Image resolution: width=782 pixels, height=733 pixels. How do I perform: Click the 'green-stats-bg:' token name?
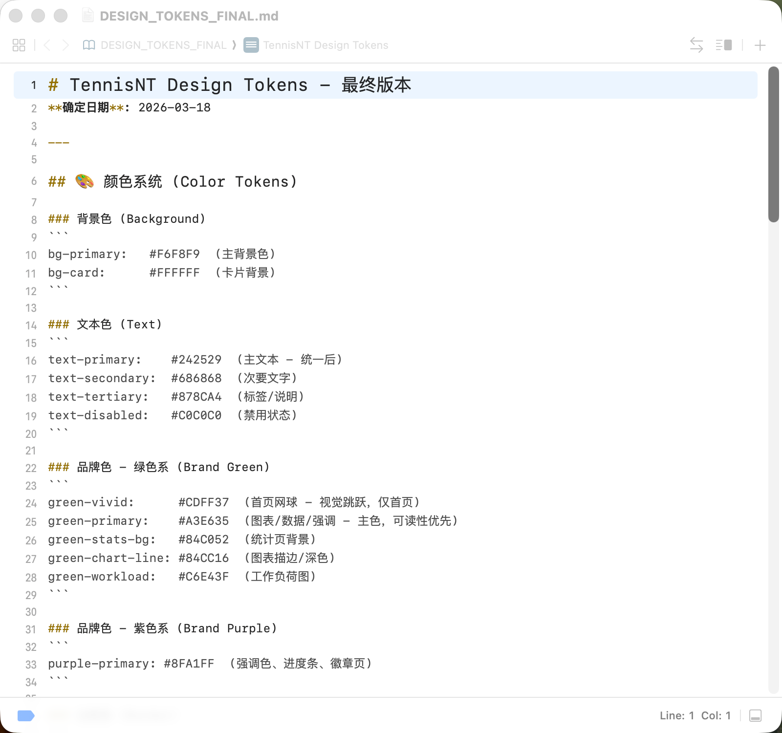coord(102,539)
